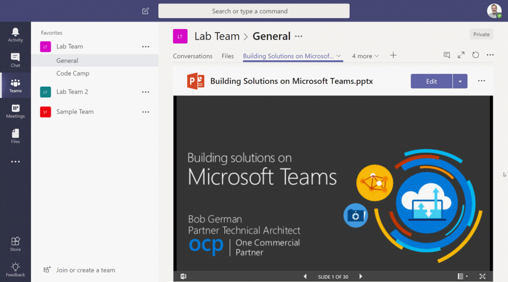The width and height of the screenshot is (508, 282).
Task: Click Lab Team in breadcrumb header
Action: [x=217, y=36]
